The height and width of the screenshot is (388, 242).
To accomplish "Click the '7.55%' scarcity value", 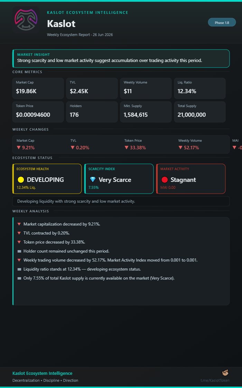I will tap(93, 187).
